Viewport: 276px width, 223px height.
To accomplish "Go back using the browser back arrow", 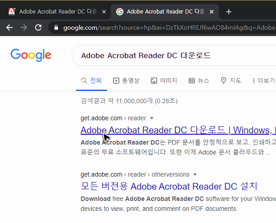I will tap(9, 27).
